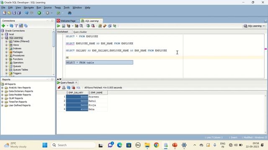The width and height of the screenshot is (268, 150).
Task: Click the Undo arrow icon in main toolbar
Action: pyautogui.click(x=26, y=13)
